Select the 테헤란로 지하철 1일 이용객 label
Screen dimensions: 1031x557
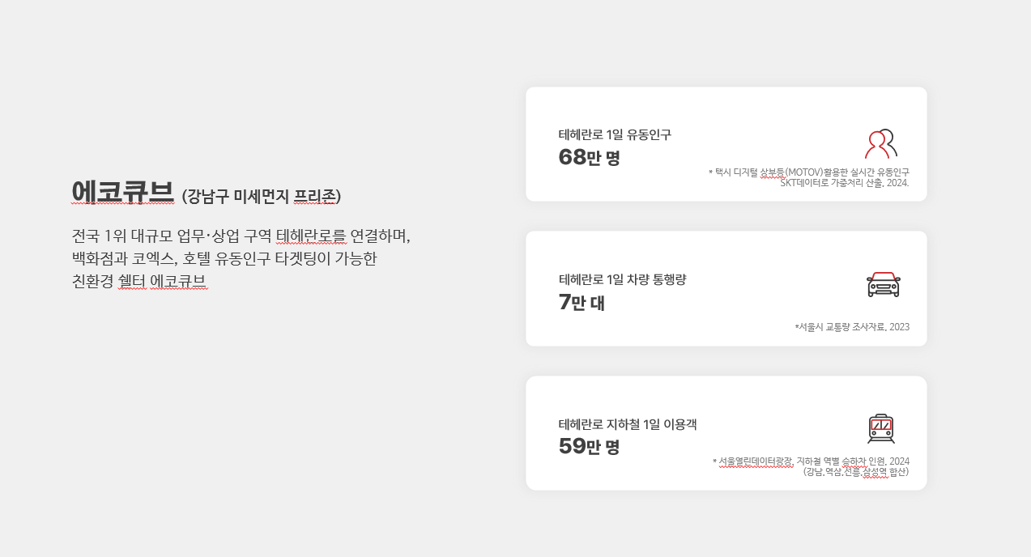point(628,423)
